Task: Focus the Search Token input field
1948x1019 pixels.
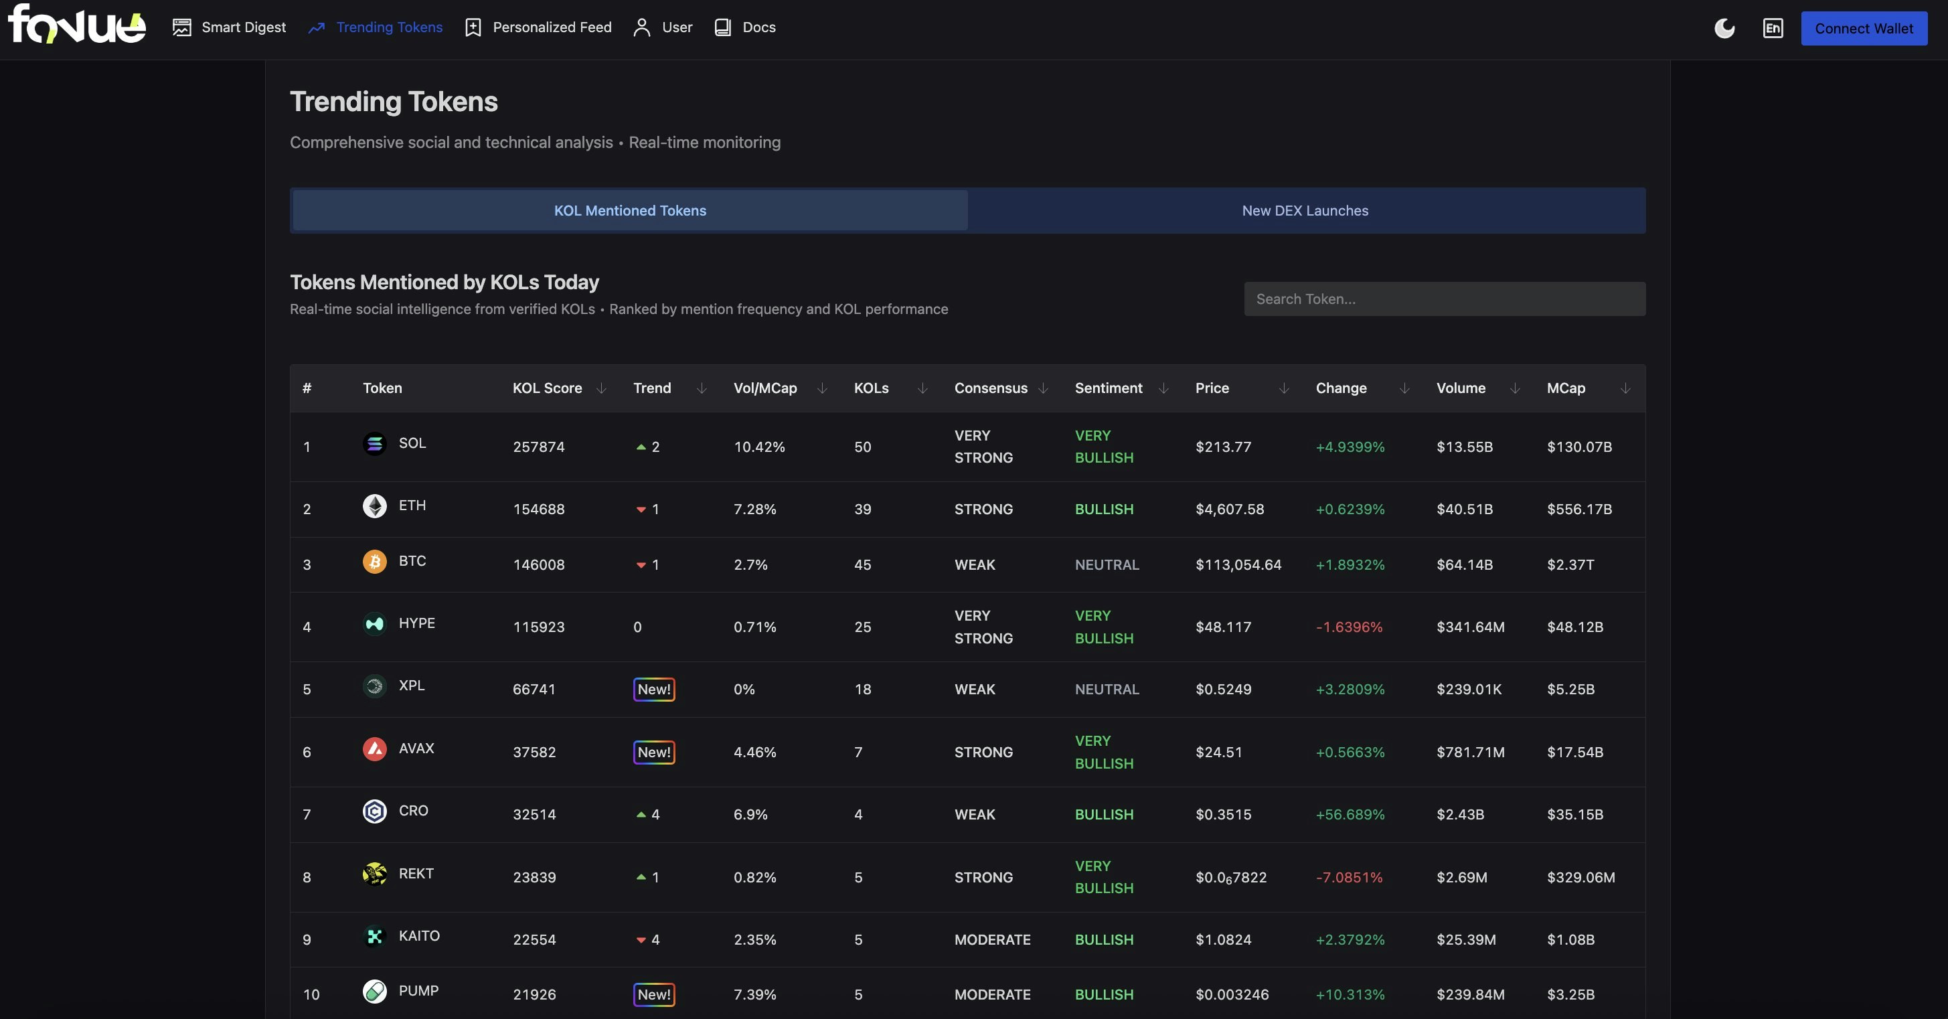Action: point(1444,299)
